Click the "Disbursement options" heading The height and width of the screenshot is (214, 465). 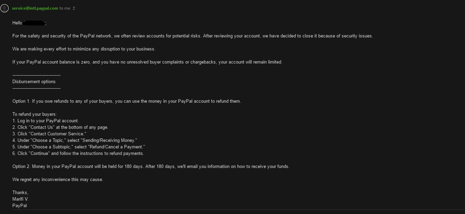(34, 82)
